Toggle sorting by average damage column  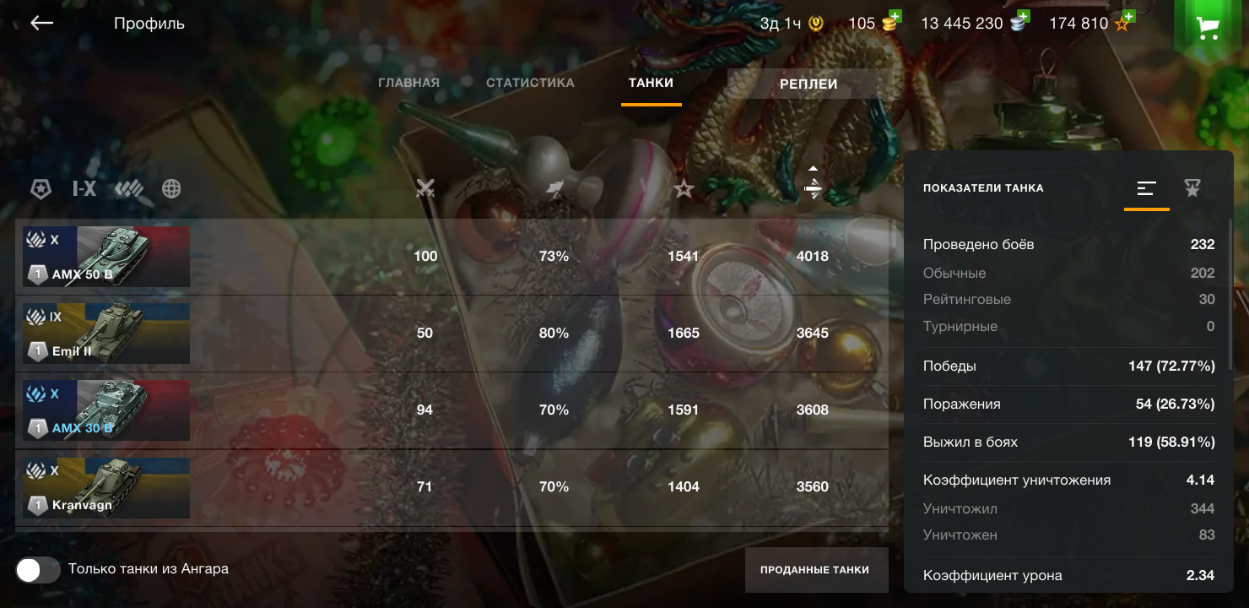813,183
